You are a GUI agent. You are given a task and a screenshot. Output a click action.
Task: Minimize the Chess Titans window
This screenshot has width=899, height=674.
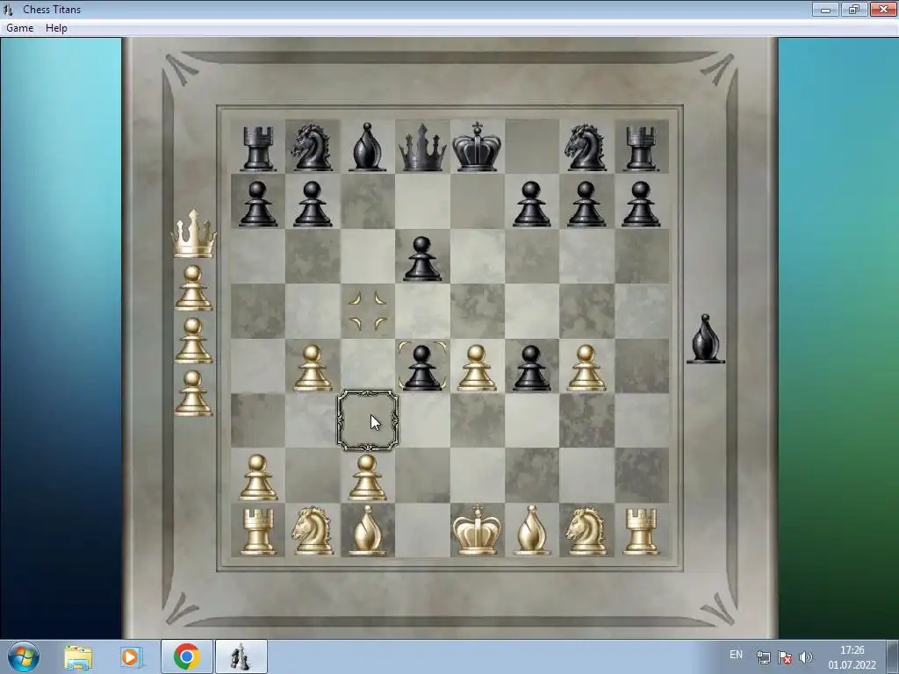click(825, 9)
